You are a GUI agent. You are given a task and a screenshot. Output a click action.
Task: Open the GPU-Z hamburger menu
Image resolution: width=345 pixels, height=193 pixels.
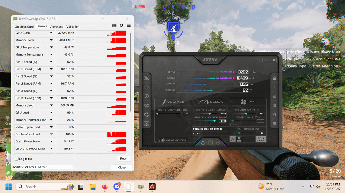tap(129, 25)
